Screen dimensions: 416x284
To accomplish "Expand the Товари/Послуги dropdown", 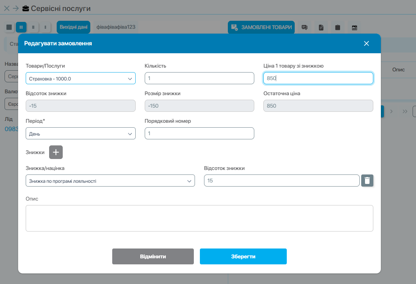I will point(80,79).
